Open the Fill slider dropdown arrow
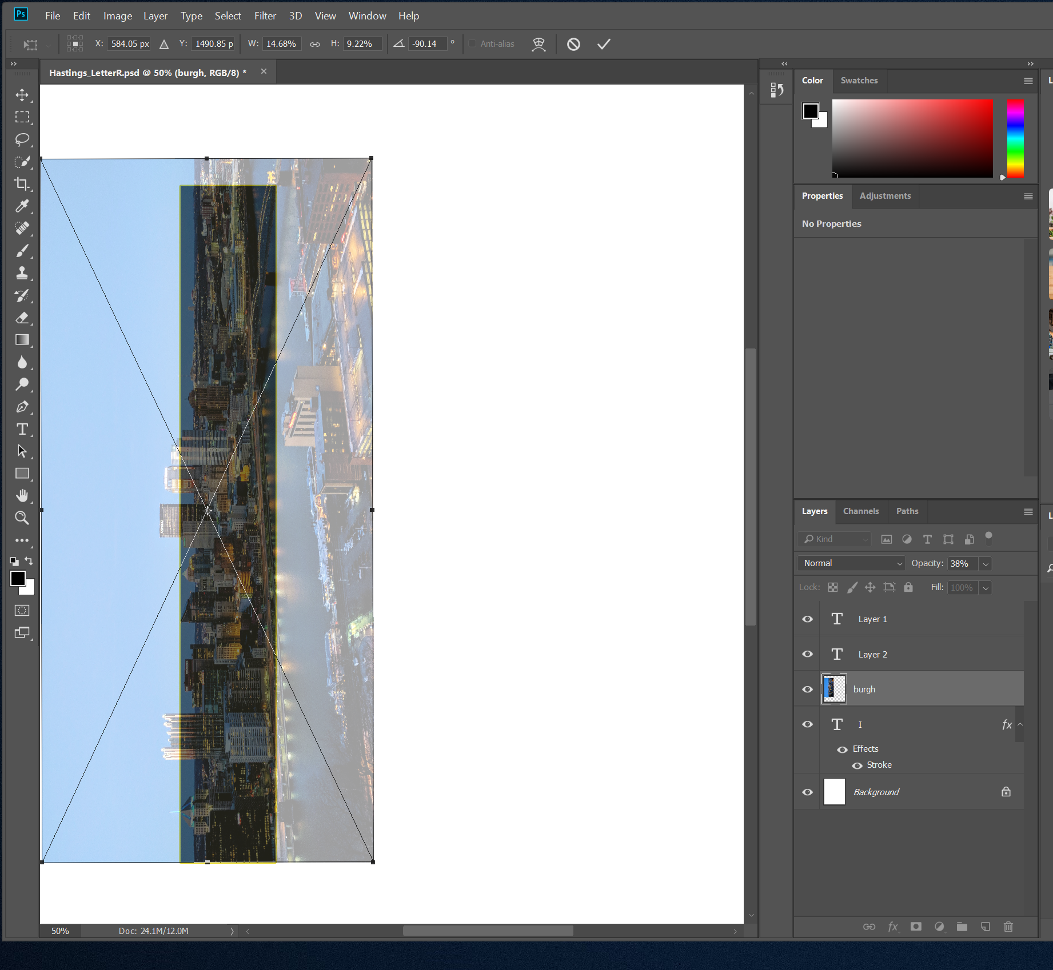The height and width of the screenshot is (970, 1053). 986,588
